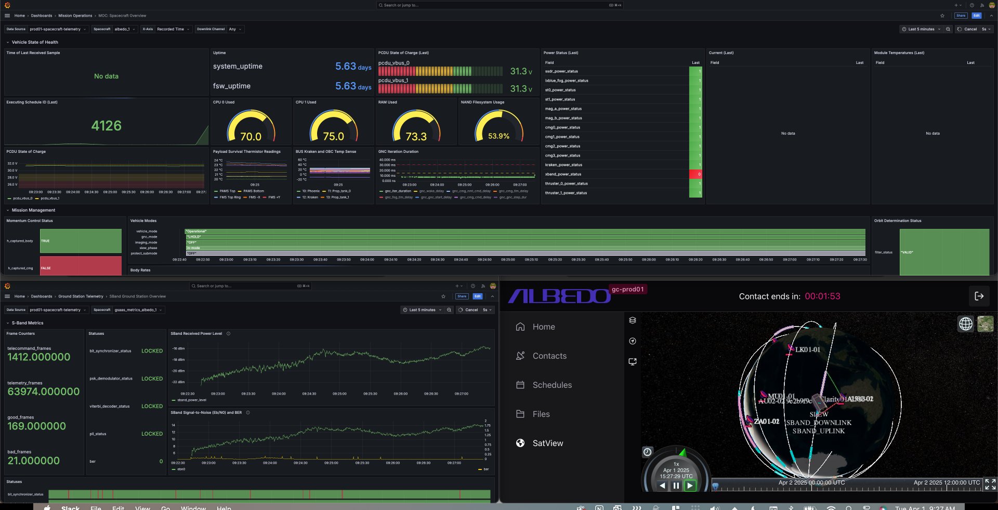This screenshot has height=510, width=998.
Task: Open the Downlink Channel dropdown
Action: [x=235, y=29]
